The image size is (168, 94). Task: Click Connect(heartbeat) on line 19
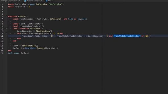(x=47, y=48)
